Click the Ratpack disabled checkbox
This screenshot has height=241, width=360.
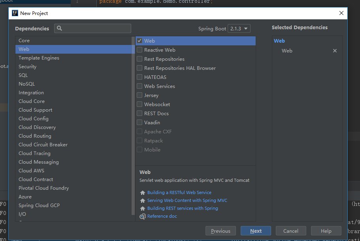pos(139,140)
